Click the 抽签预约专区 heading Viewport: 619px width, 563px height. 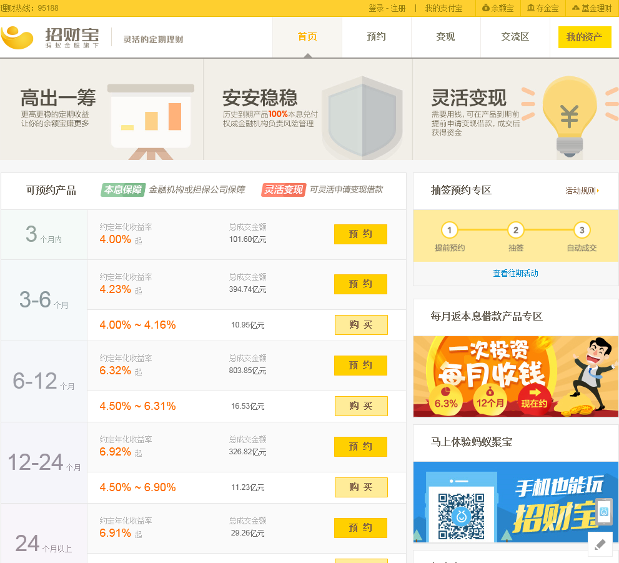pyautogui.click(x=461, y=191)
